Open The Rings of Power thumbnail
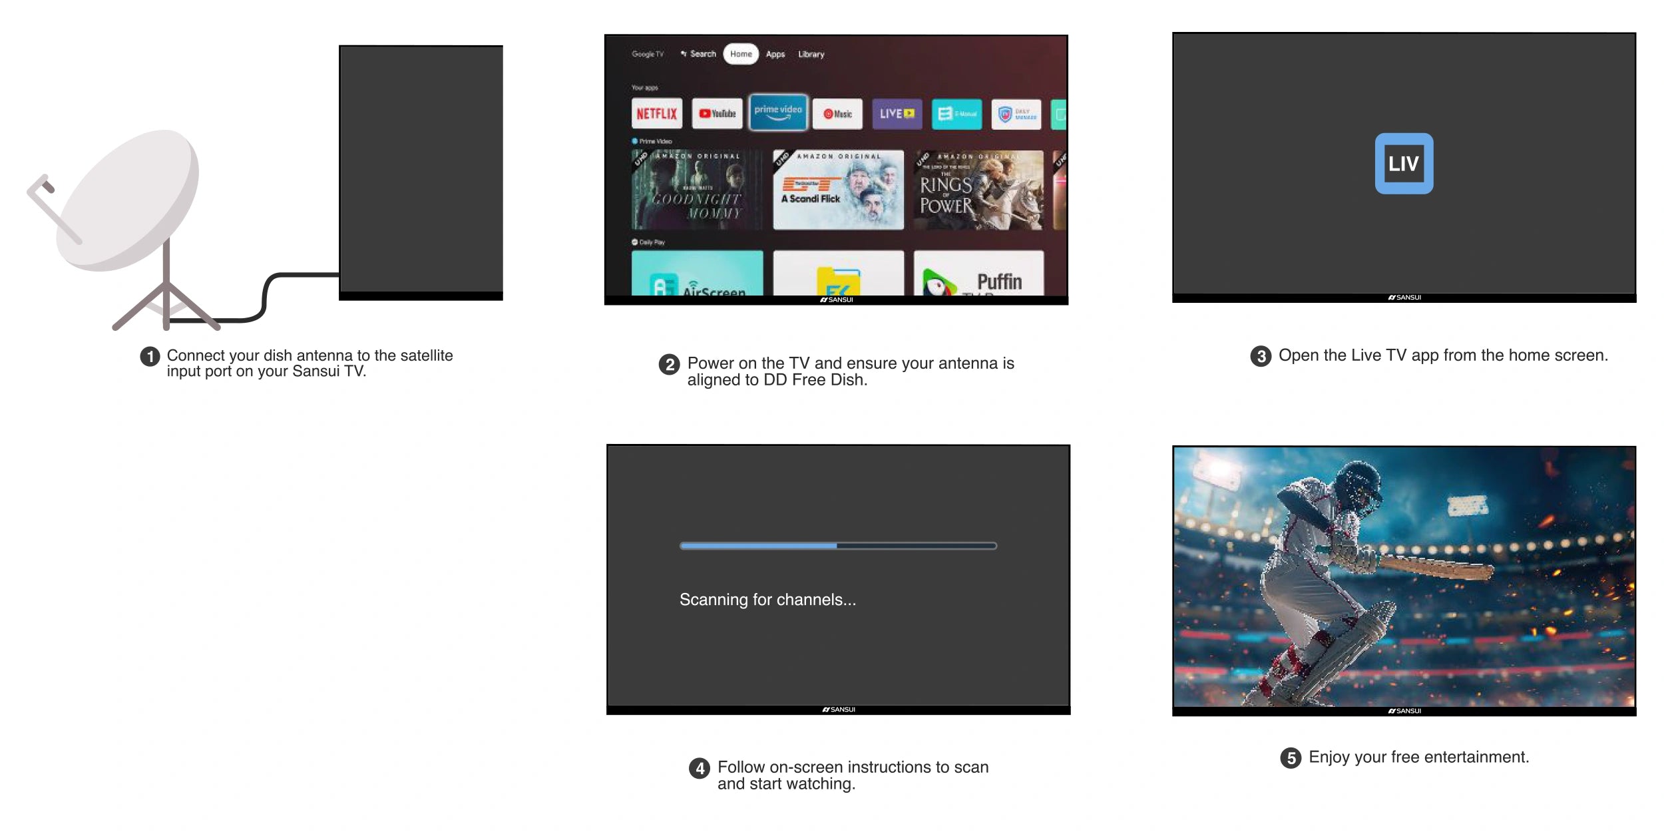The image size is (1664, 832). point(978,190)
